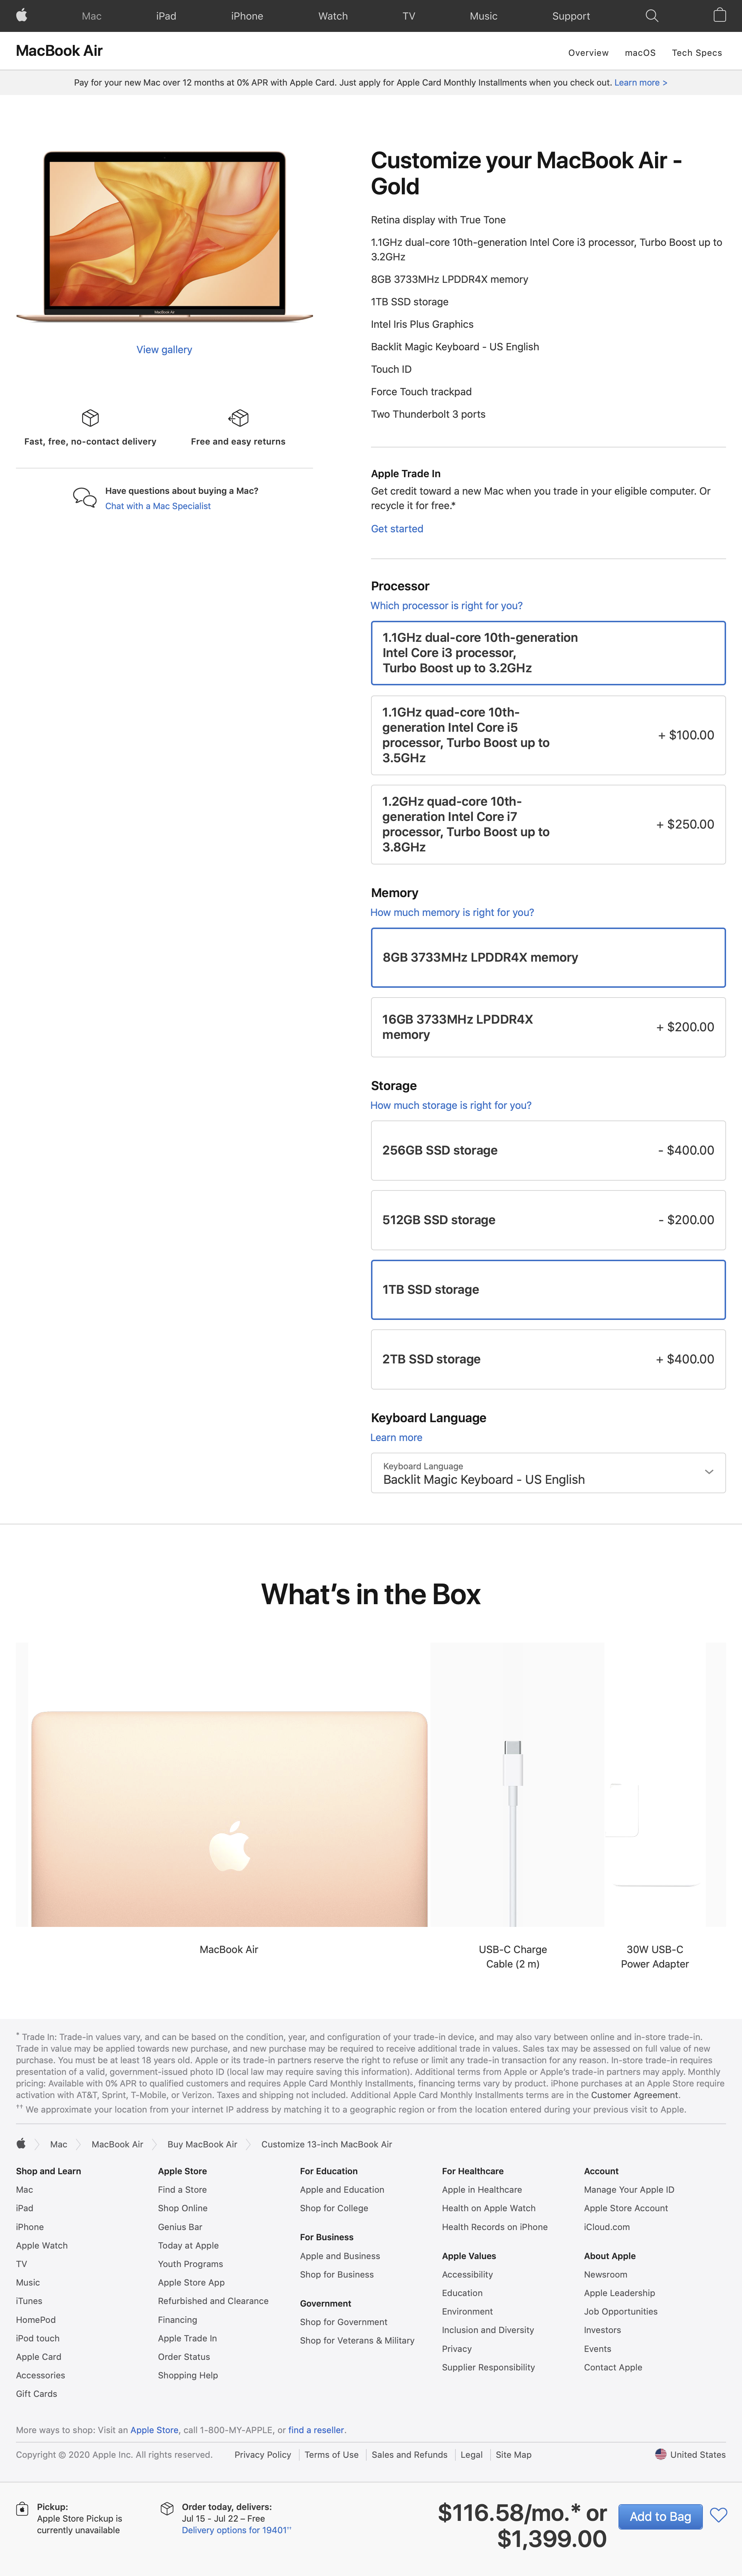Click the chat bubbles icon
The height and width of the screenshot is (2576, 742).
tap(85, 497)
